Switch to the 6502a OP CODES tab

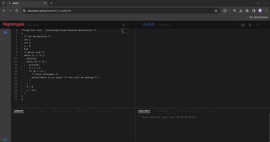click(102, 111)
